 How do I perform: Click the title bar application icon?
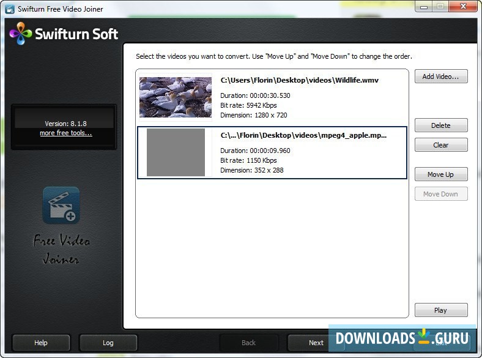pyautogui.click(x=10, y=9)
